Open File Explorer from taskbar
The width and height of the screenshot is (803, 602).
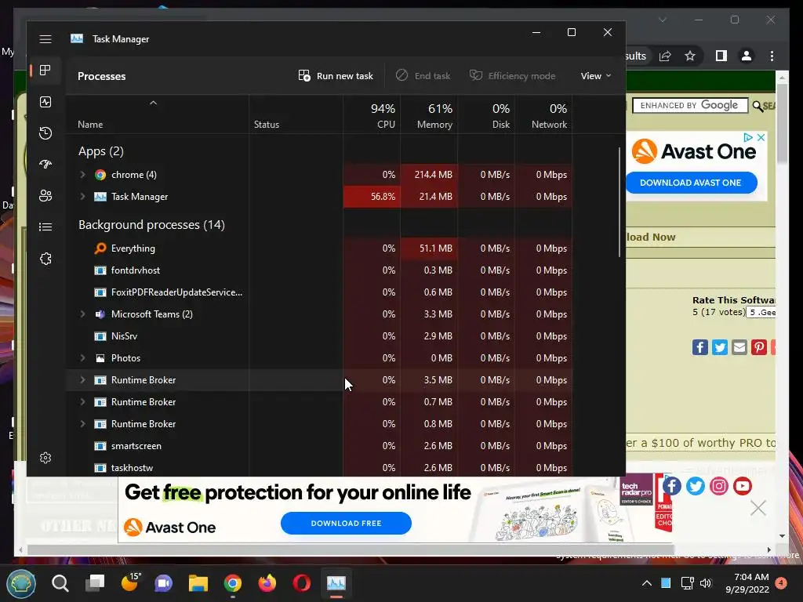(198, 583)
